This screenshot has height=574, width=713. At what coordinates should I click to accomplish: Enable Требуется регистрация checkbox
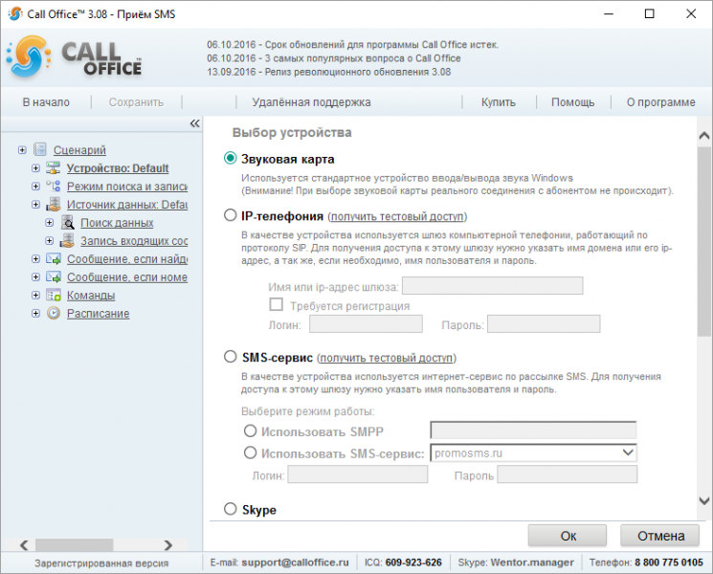pyautogui.click(x=276, y=304)
